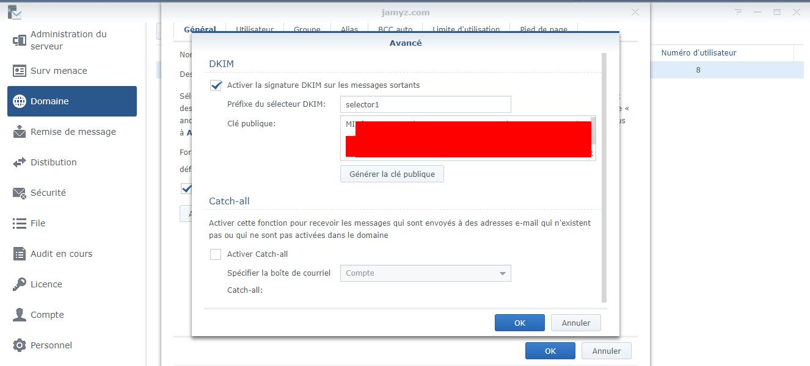Open the Audit en cours section

[72, 254]
